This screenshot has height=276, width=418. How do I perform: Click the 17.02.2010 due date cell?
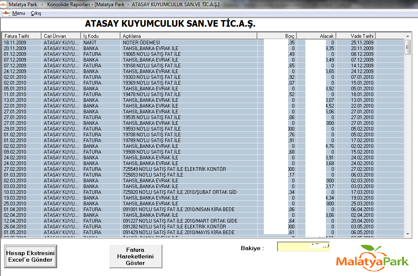coord(356,140)
